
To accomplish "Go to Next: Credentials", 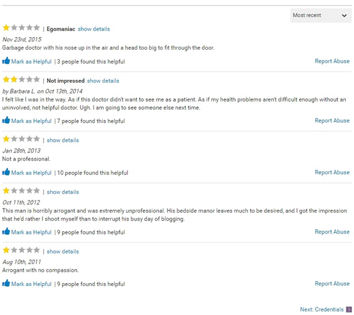I will [322, 309].
